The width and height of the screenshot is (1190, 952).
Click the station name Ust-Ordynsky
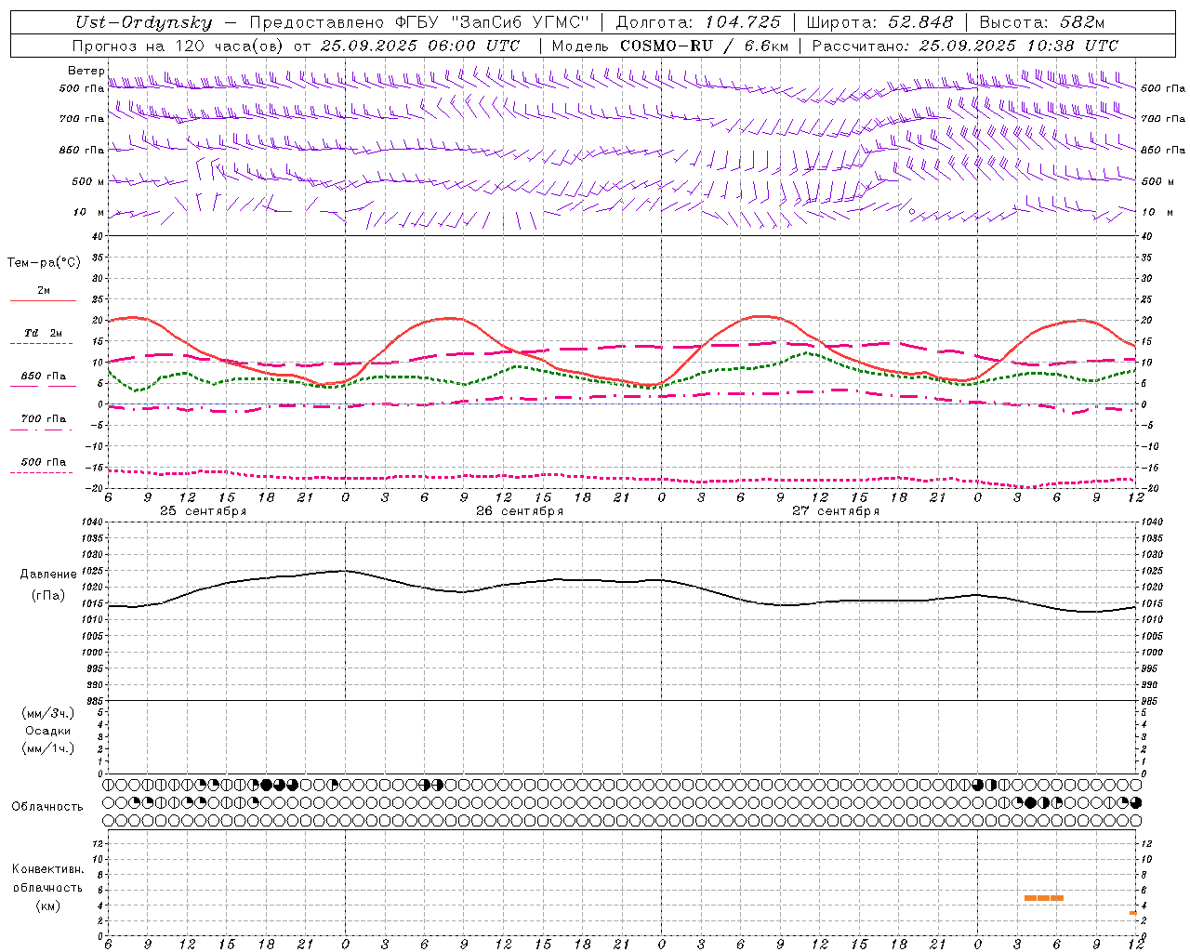[x=144, y=22]
